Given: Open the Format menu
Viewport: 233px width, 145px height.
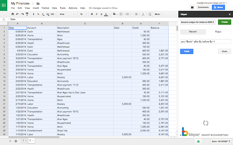Looking at the screenshot, I should (45, 8).
